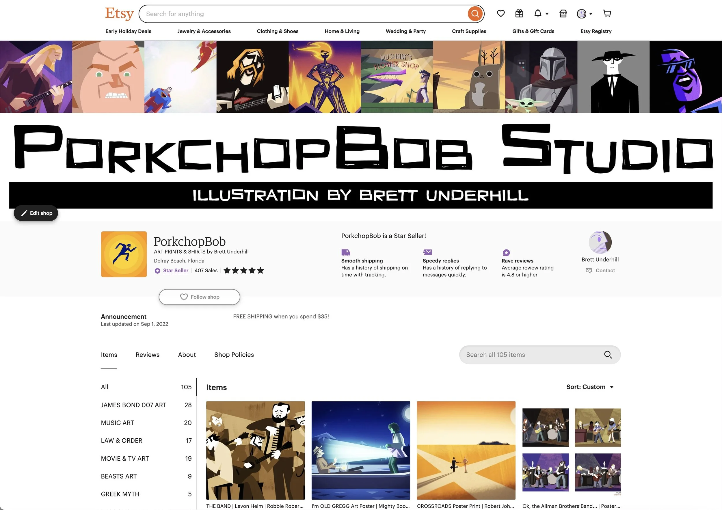This screenshot has height=510, width=722.
Task: Select JAMES BOND 007 ART section
Action: pyautogui.click(x=134, y=405)
